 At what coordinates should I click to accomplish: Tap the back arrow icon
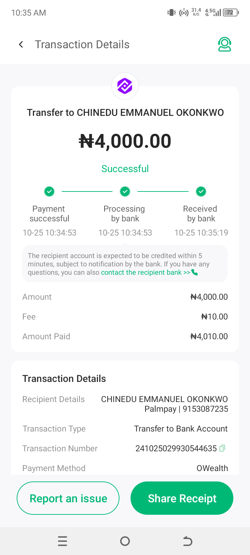(21, 44)
